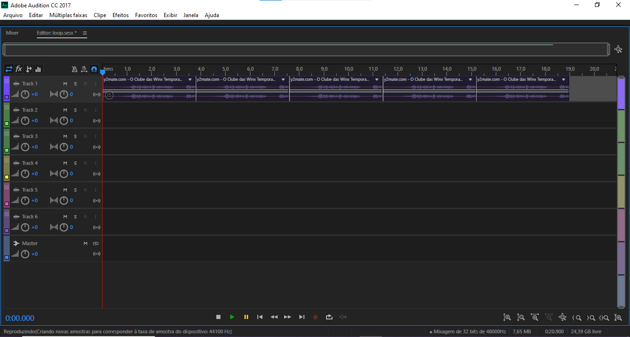Screen dimensions: 630x337
Task: Click the green Play button
Action: coord(232,317)
